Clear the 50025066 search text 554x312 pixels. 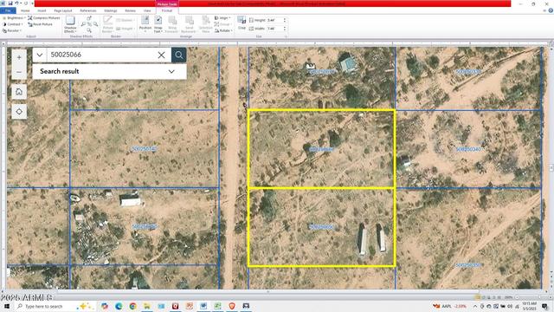tap(162, 55)
